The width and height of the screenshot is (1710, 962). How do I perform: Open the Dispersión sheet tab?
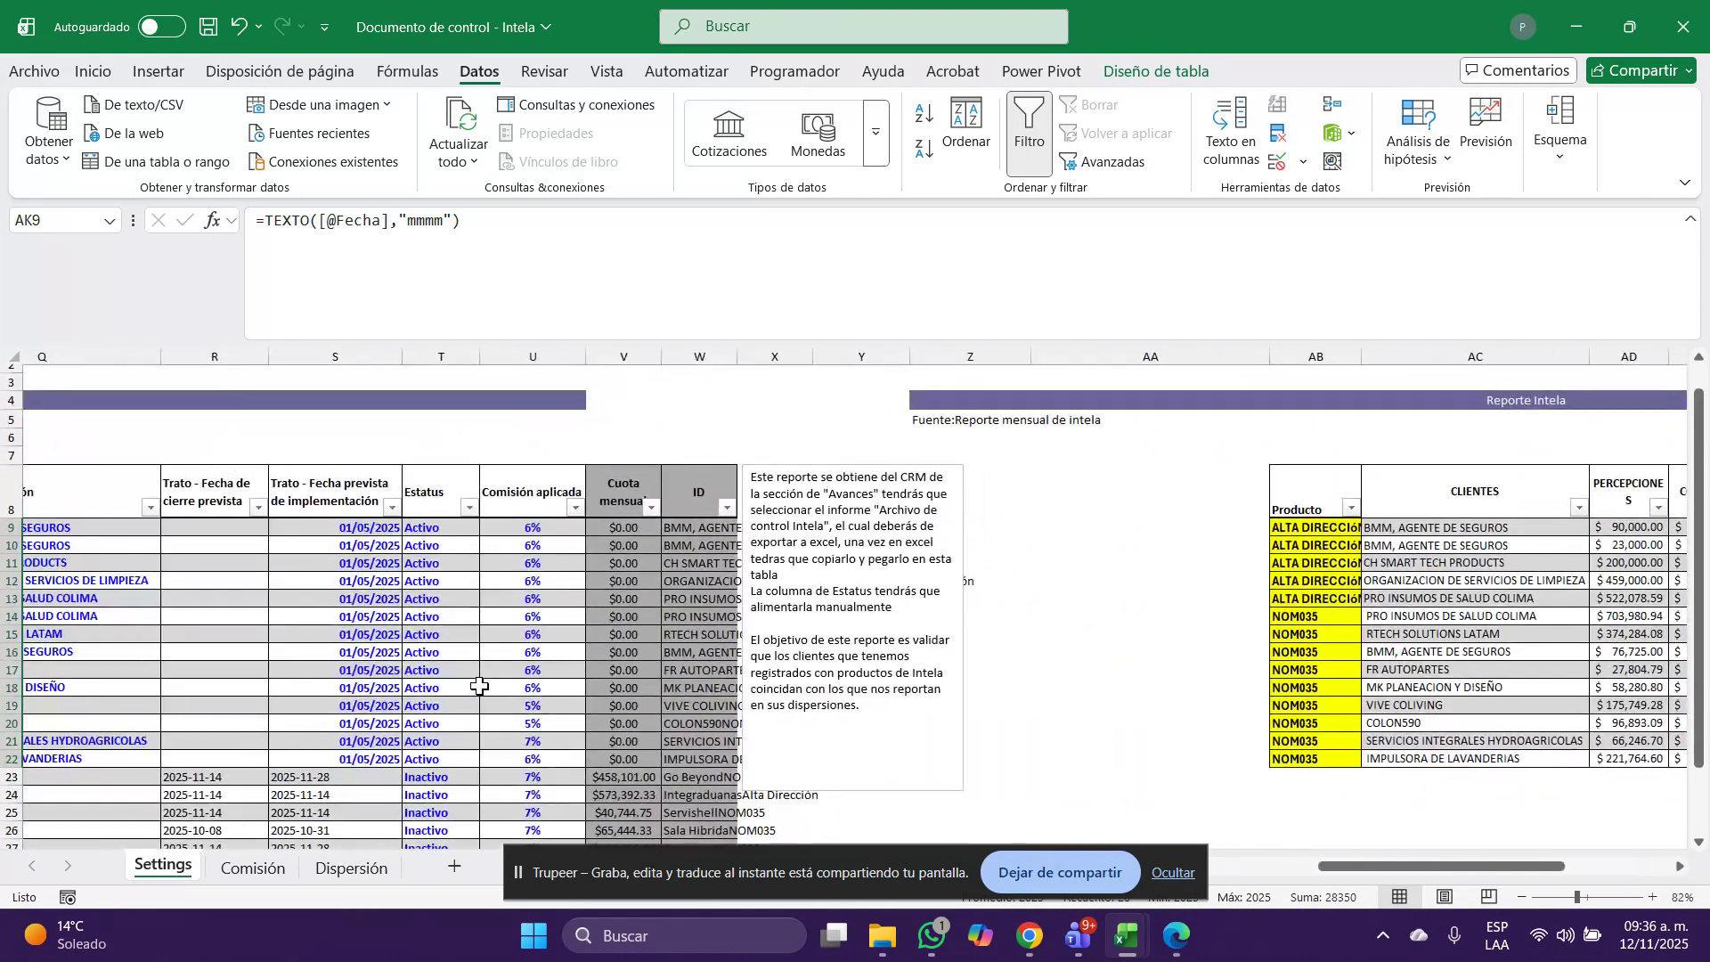coord(350,867)
